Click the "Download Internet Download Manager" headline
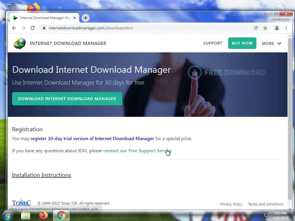The width and height of the screenshot is (295, 221). tap(91, 70)
